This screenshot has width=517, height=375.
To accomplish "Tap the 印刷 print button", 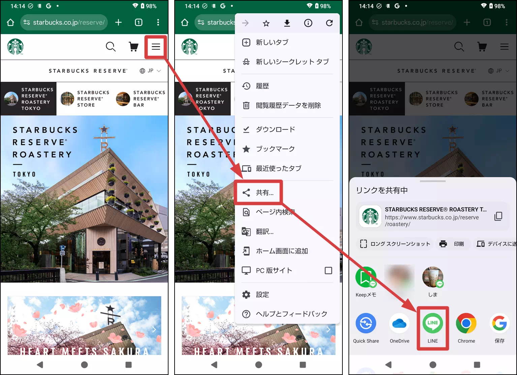I will pos(452,244).
